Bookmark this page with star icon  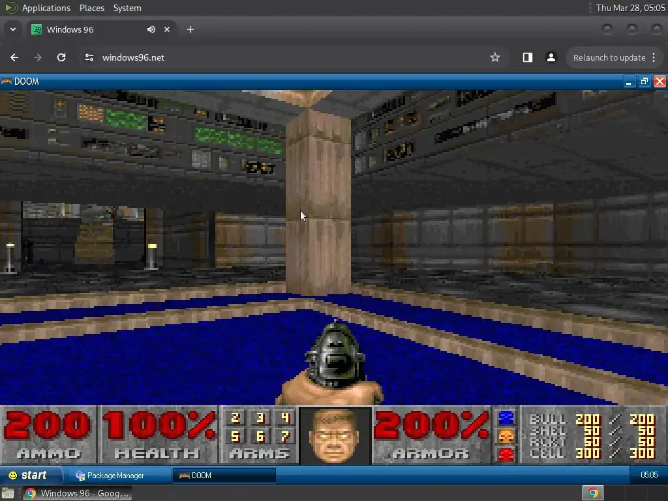tap(494, 57)
